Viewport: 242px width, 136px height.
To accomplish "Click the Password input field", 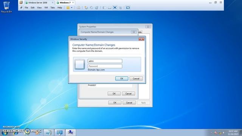I will tap(105, 66).
